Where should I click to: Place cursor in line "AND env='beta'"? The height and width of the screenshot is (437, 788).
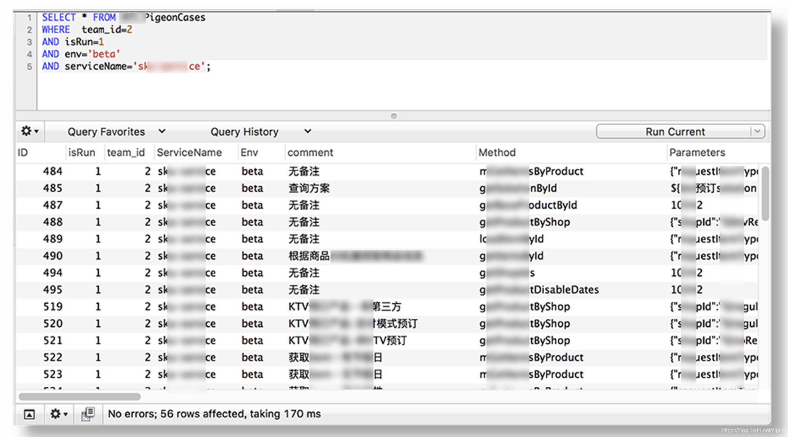point(81,54)
